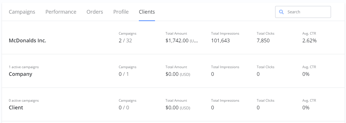Click the "1 active campaigns" label
346x123 pixels.
click(24, 67)
